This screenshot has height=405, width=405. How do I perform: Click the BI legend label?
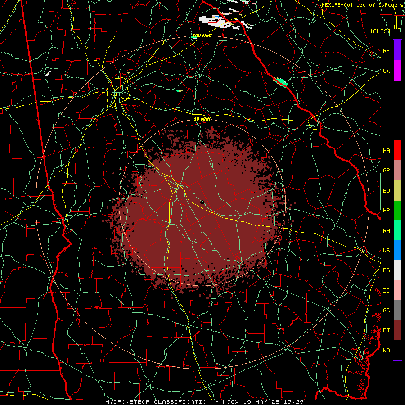click(387, 330)
